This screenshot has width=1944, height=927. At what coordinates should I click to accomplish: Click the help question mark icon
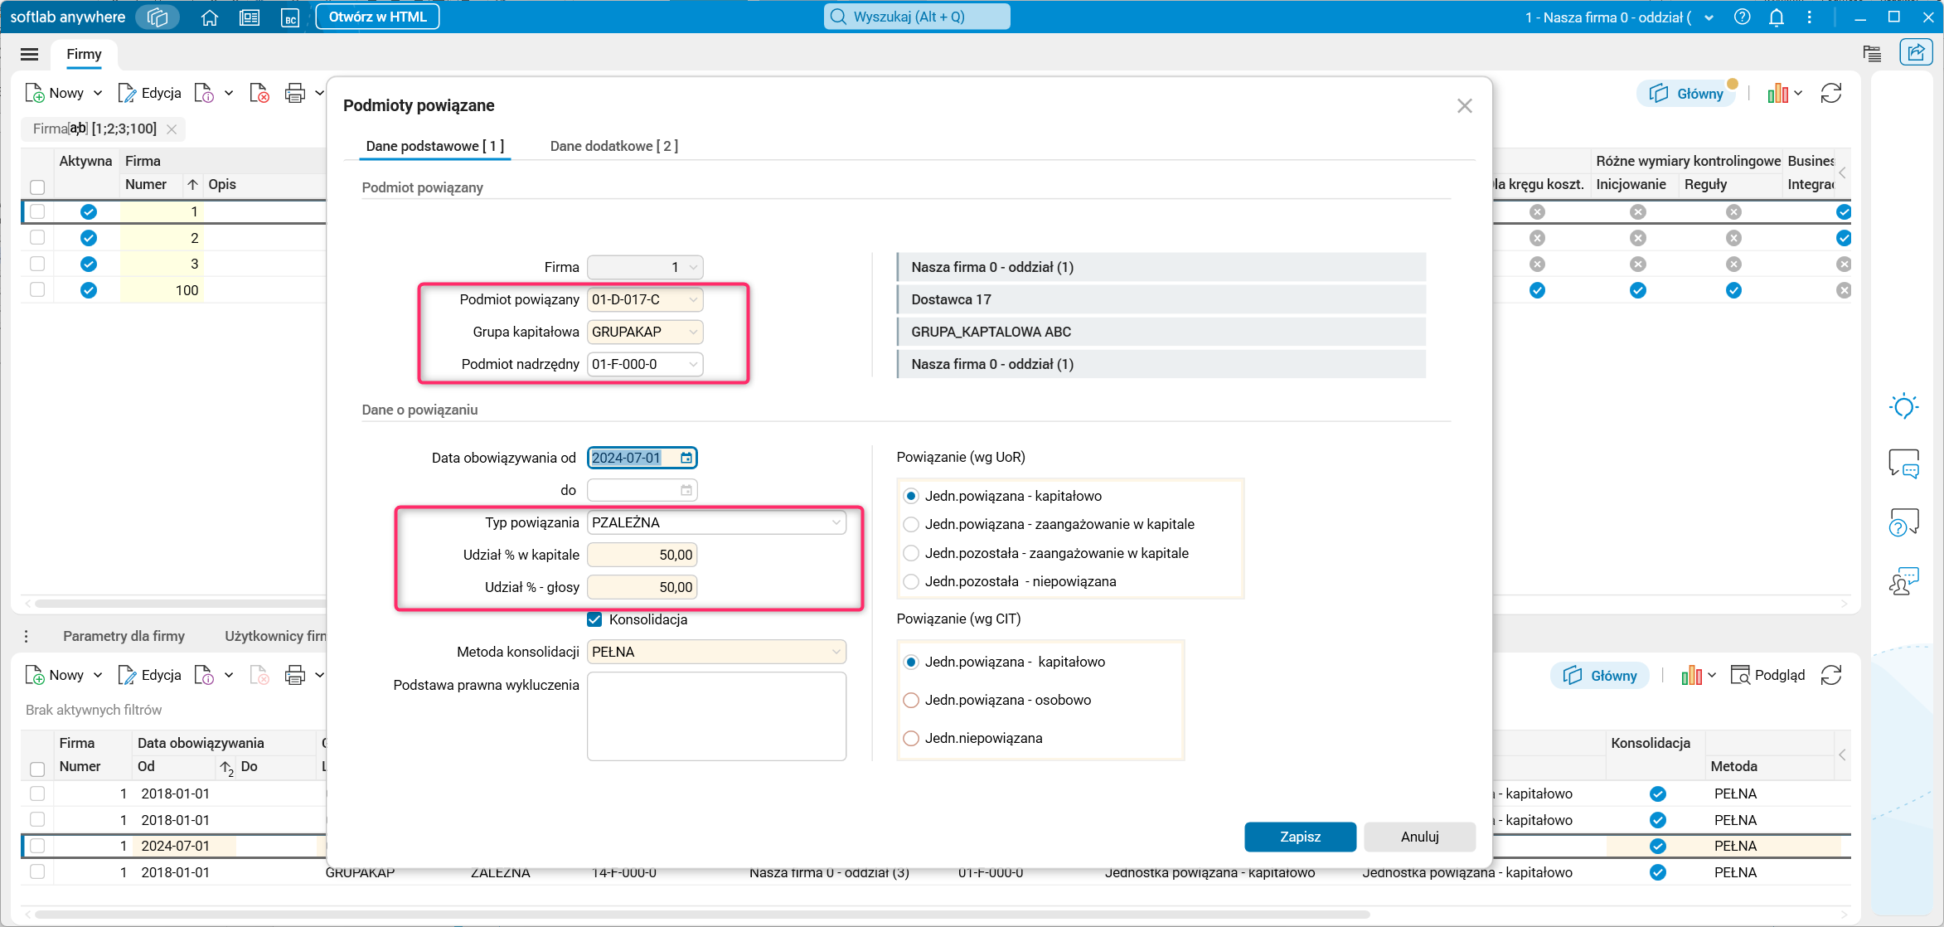1742,17
